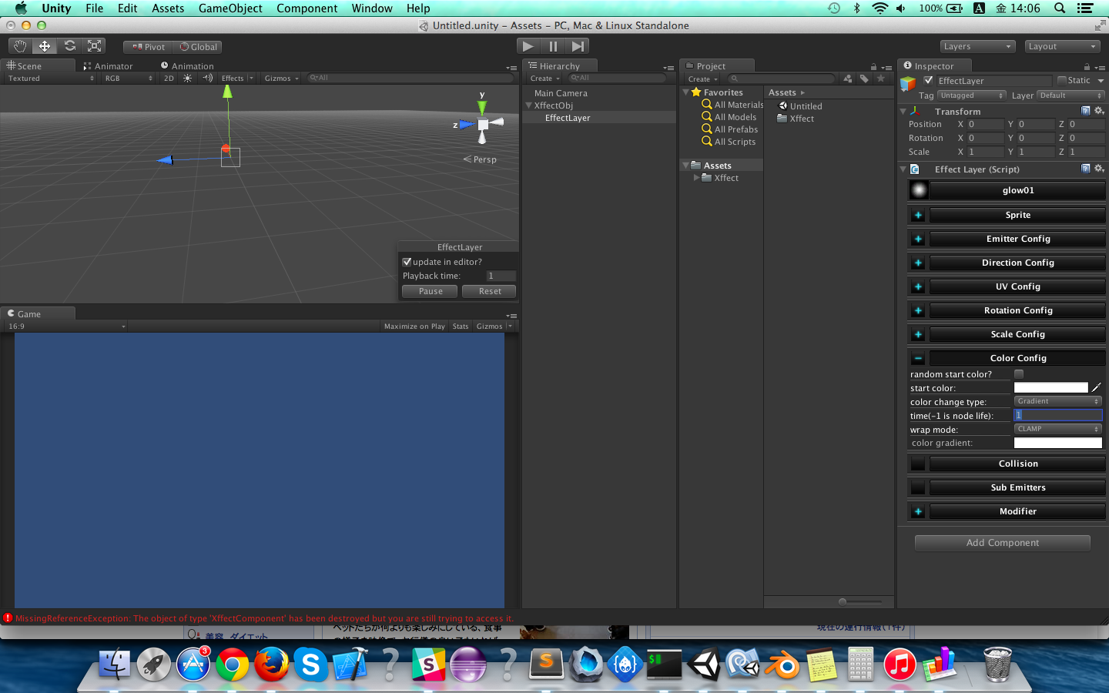Collapse the XffectObj hierarchy item

[529, 105]
